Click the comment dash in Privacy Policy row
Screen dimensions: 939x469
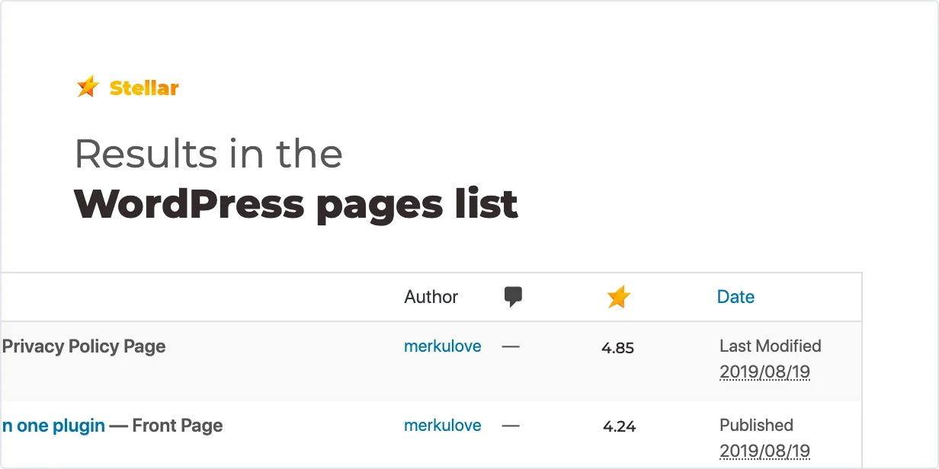511,347
